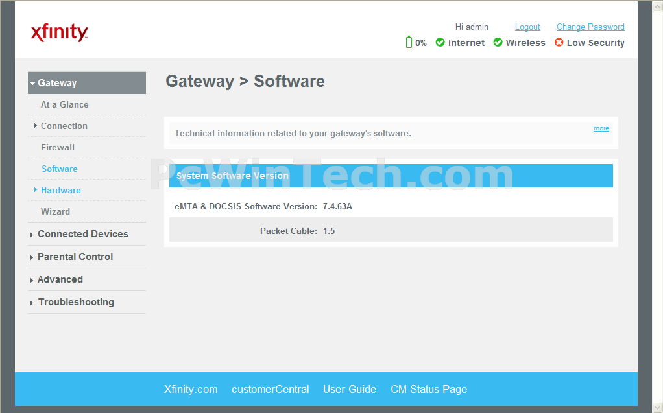Open the Firewall menu item
Image resolution: width=663 pixels, height=413 pixels.
point(58,147)
